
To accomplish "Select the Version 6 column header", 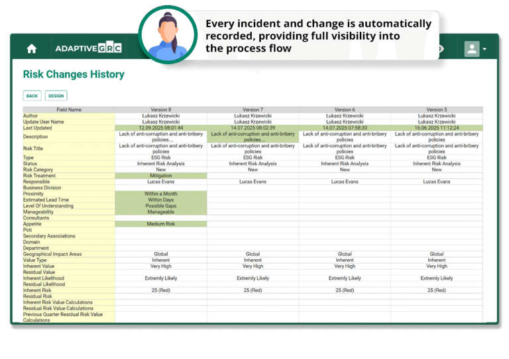I will [x=345, y=110].
